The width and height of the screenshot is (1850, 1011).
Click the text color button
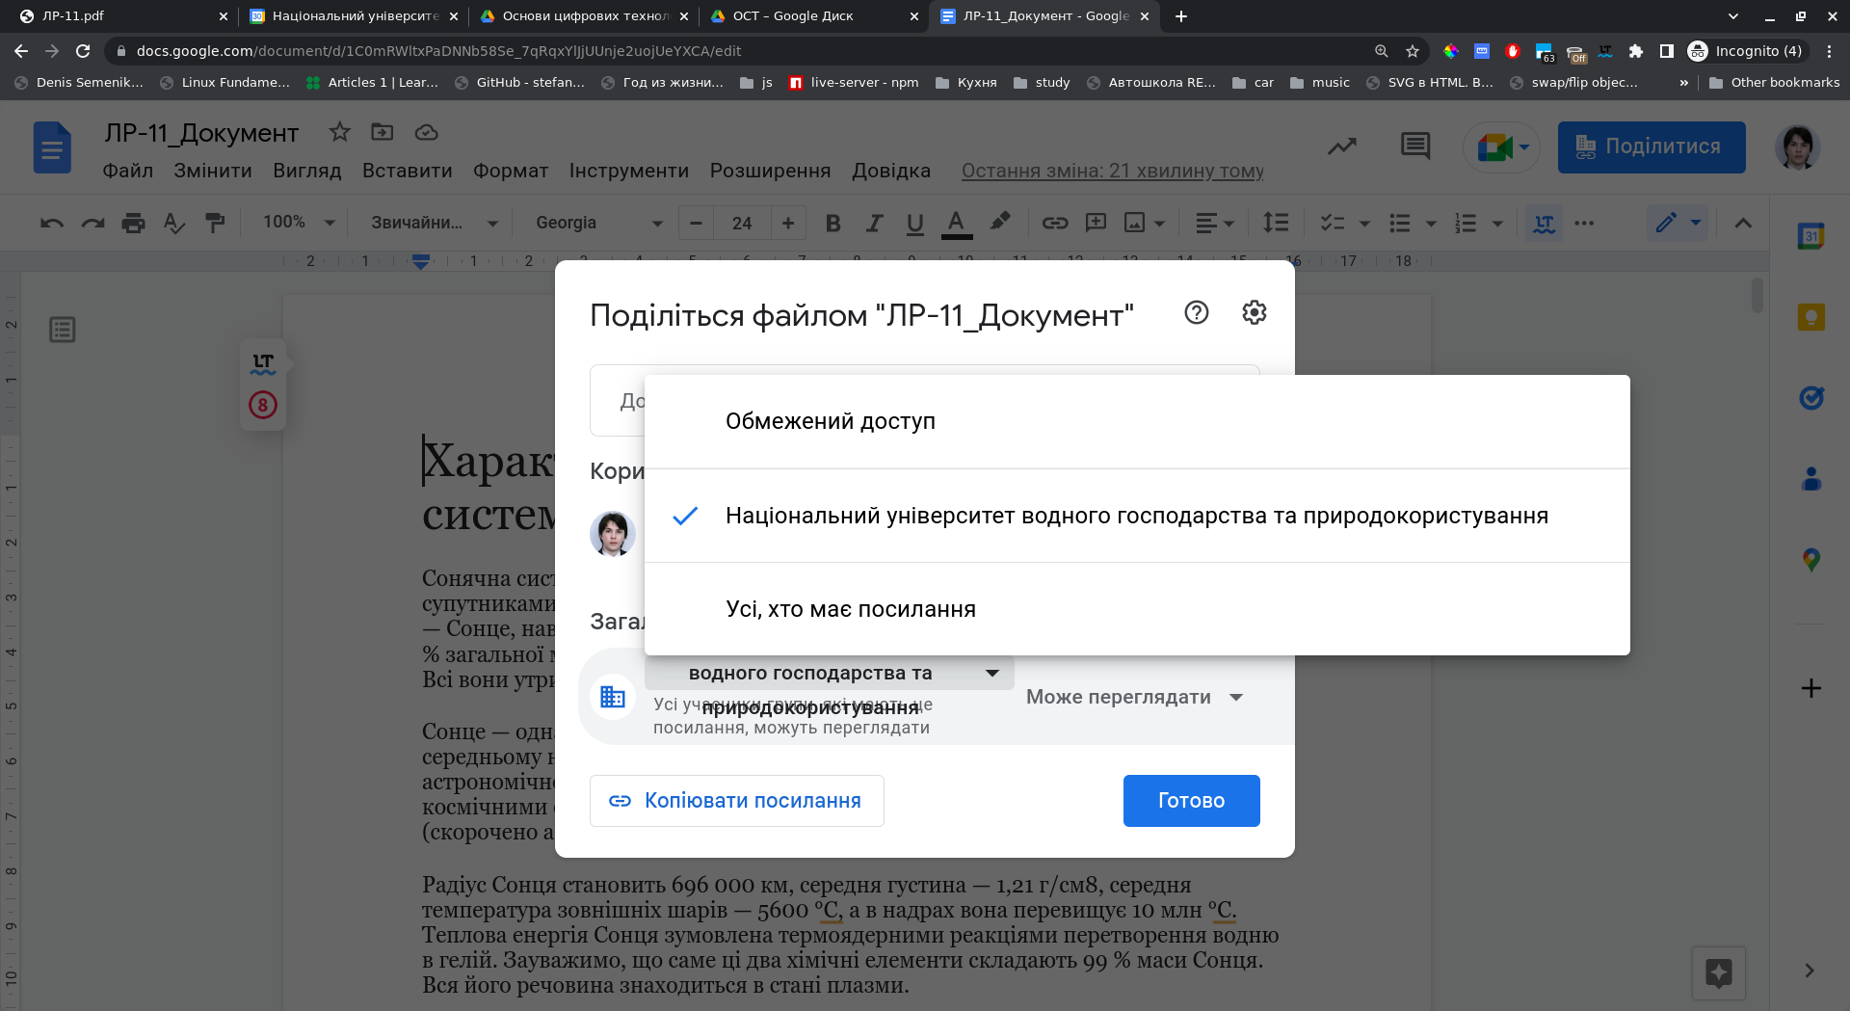pyautogui.click(x=955, y=223)
